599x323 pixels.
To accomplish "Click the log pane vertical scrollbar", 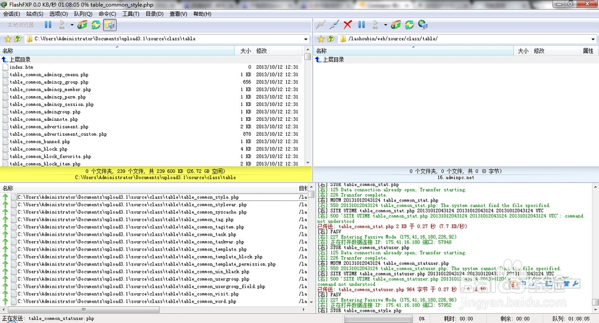I will point(595,248).
